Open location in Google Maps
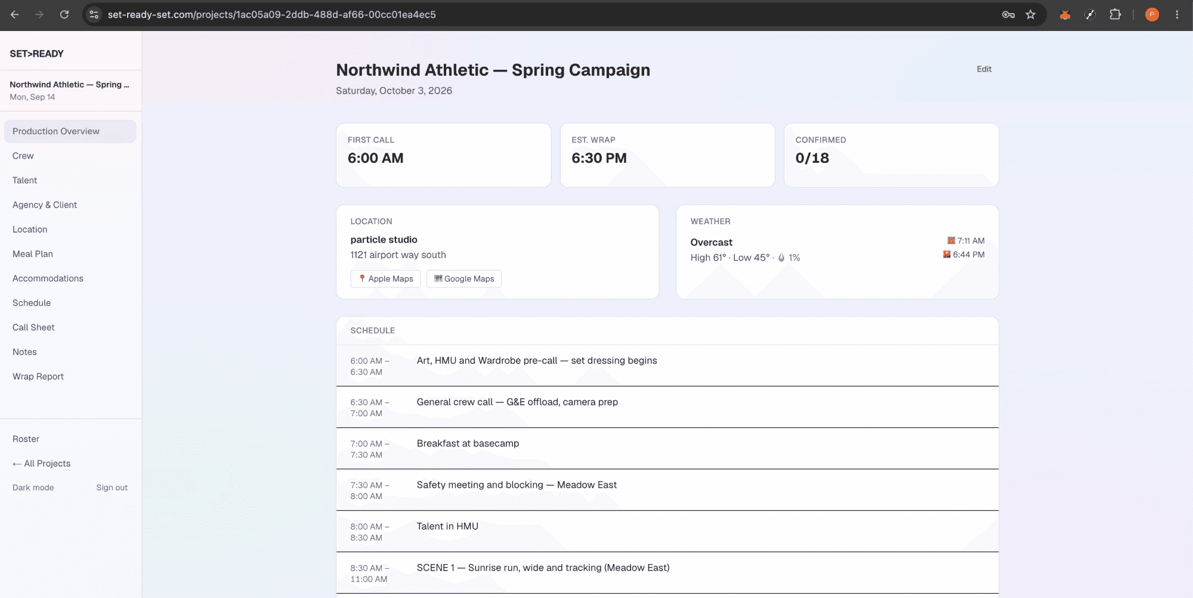 [x=464, y=278]
